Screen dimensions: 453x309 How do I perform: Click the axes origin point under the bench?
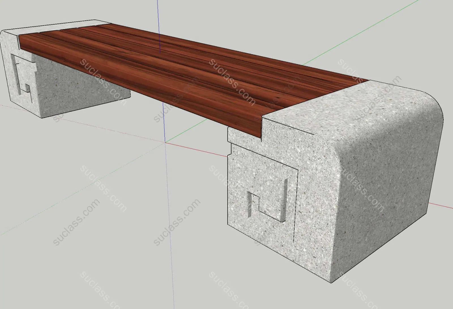[166, 143]
